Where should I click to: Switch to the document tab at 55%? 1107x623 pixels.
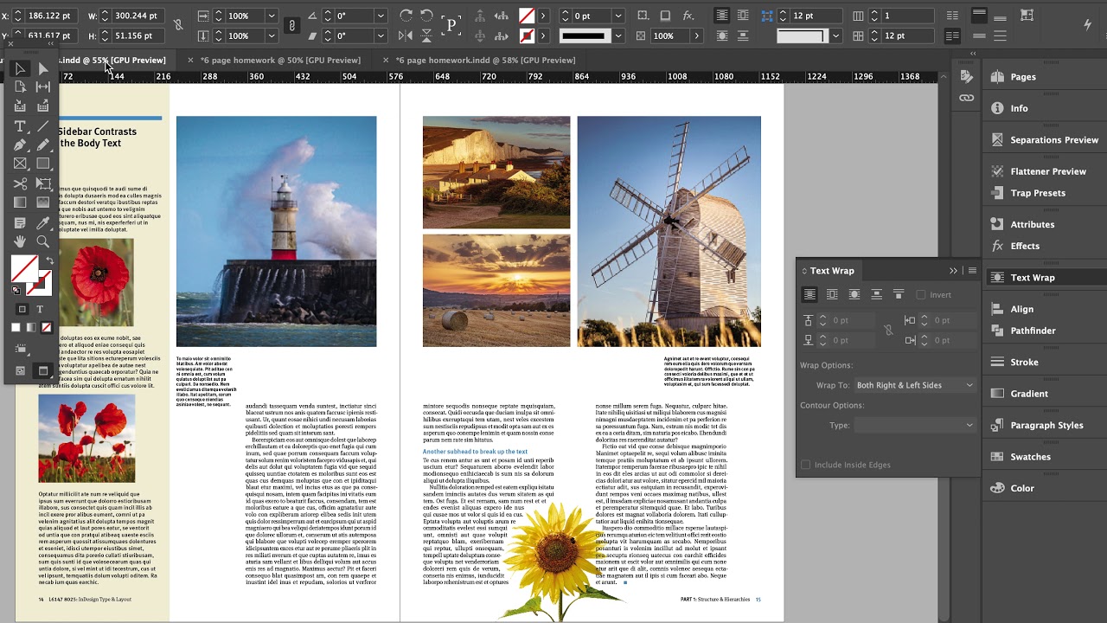click(112, 61)
